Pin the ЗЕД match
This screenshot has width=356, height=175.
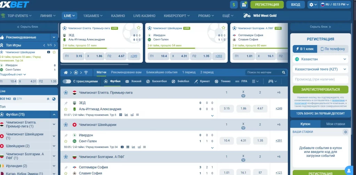[66, 103]
